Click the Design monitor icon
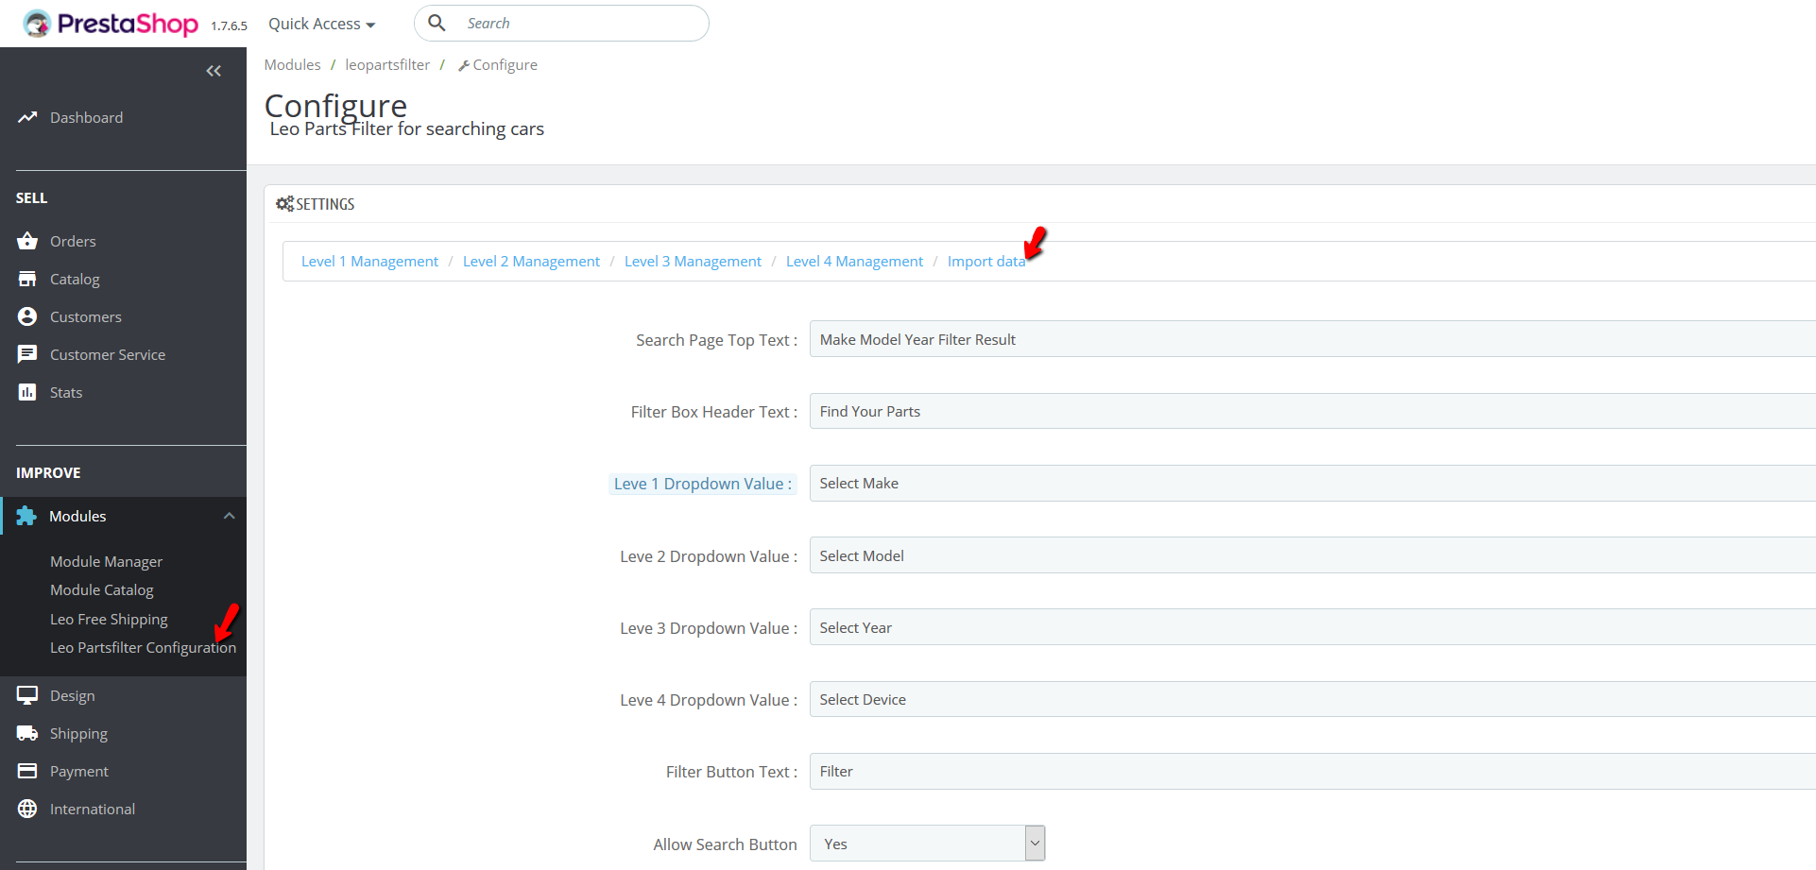The height and width of the screenshot is (870, 1816). pyautogui.click(x=27, y=695)
